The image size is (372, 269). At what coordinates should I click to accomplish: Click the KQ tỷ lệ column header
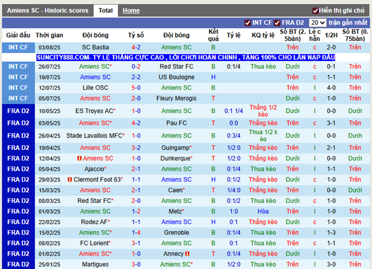point(263,35)
